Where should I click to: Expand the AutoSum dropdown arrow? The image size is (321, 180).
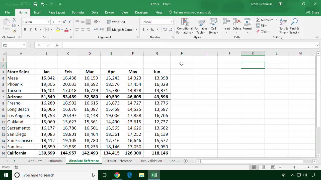276,20
